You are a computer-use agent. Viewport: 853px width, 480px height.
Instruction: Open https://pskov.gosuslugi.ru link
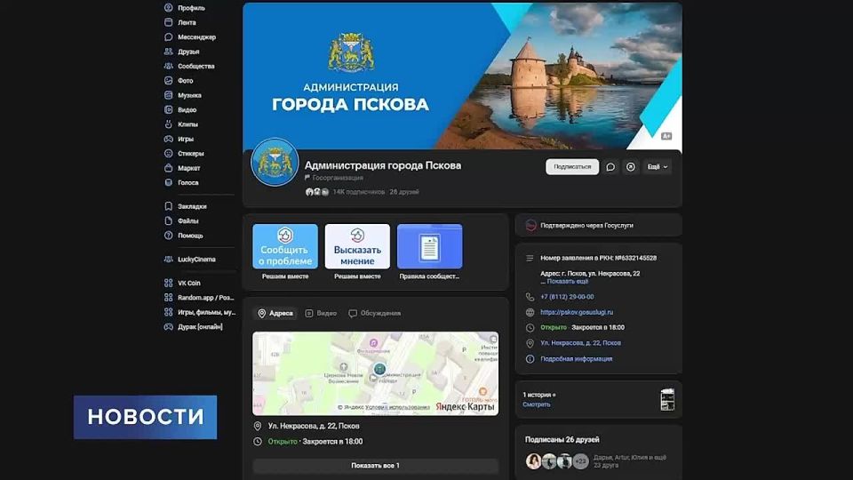(x=577, y=312)
